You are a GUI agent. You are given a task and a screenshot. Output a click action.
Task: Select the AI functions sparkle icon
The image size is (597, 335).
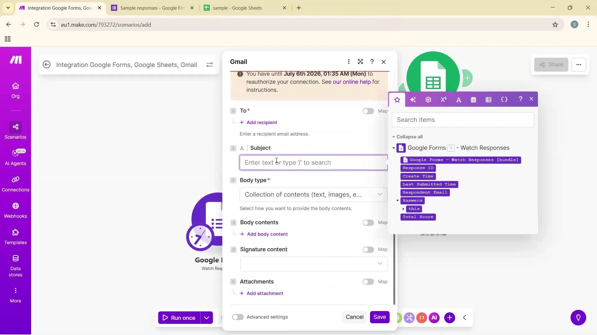[x=413, y=99]
